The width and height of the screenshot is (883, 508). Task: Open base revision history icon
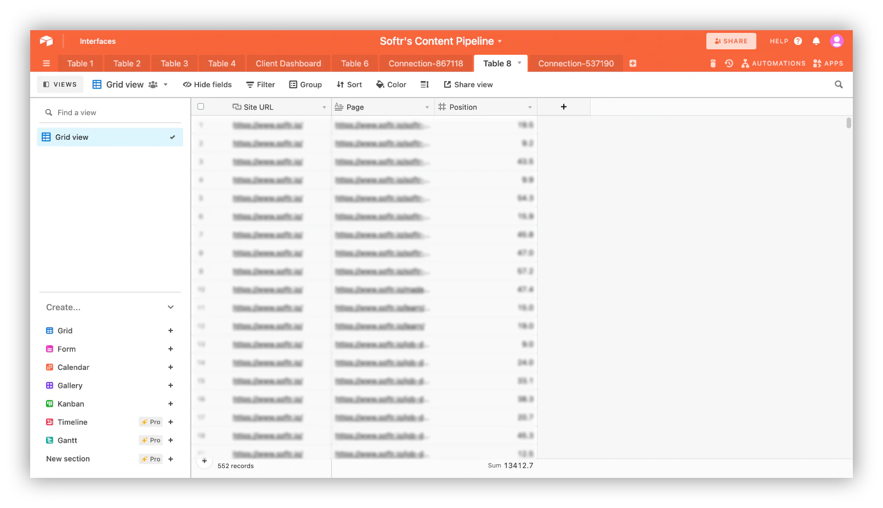pyautogui.click(x=729, y=64)
